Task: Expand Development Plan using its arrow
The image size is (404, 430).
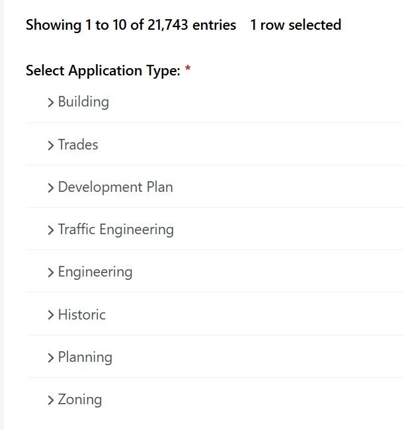Action: point(51,188)
